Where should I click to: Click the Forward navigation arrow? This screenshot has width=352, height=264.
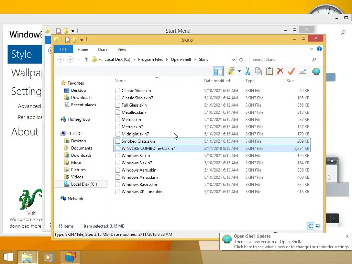point(70,59)
